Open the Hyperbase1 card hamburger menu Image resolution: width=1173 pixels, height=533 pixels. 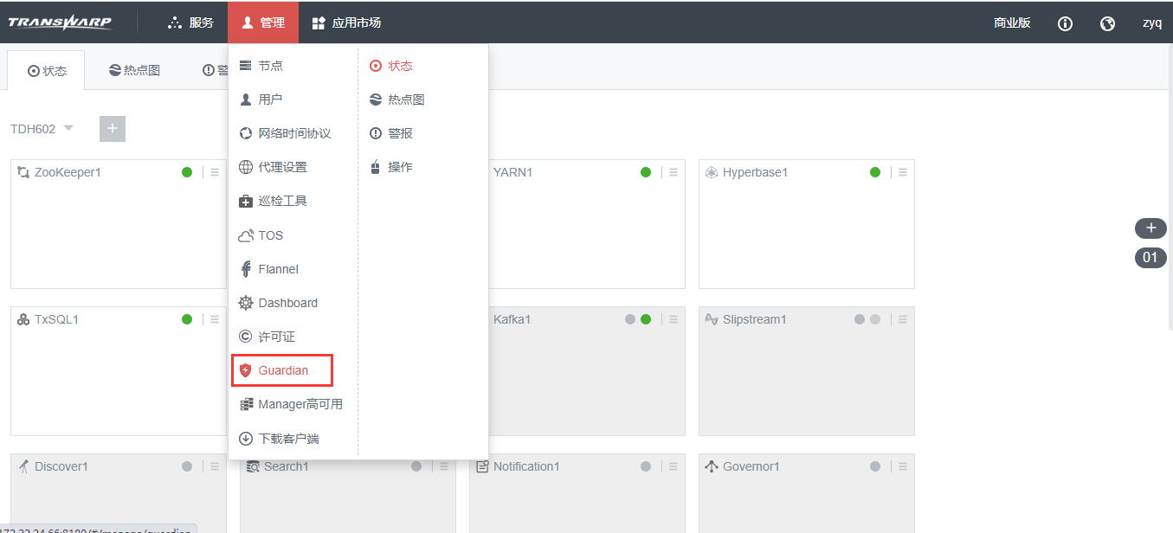[x=903, y=172]
